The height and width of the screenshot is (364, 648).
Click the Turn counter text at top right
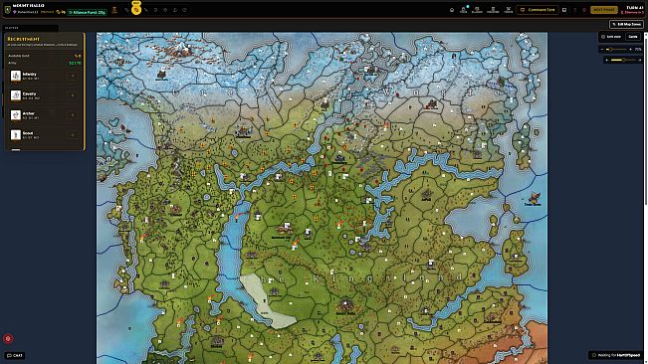(634, 7)
